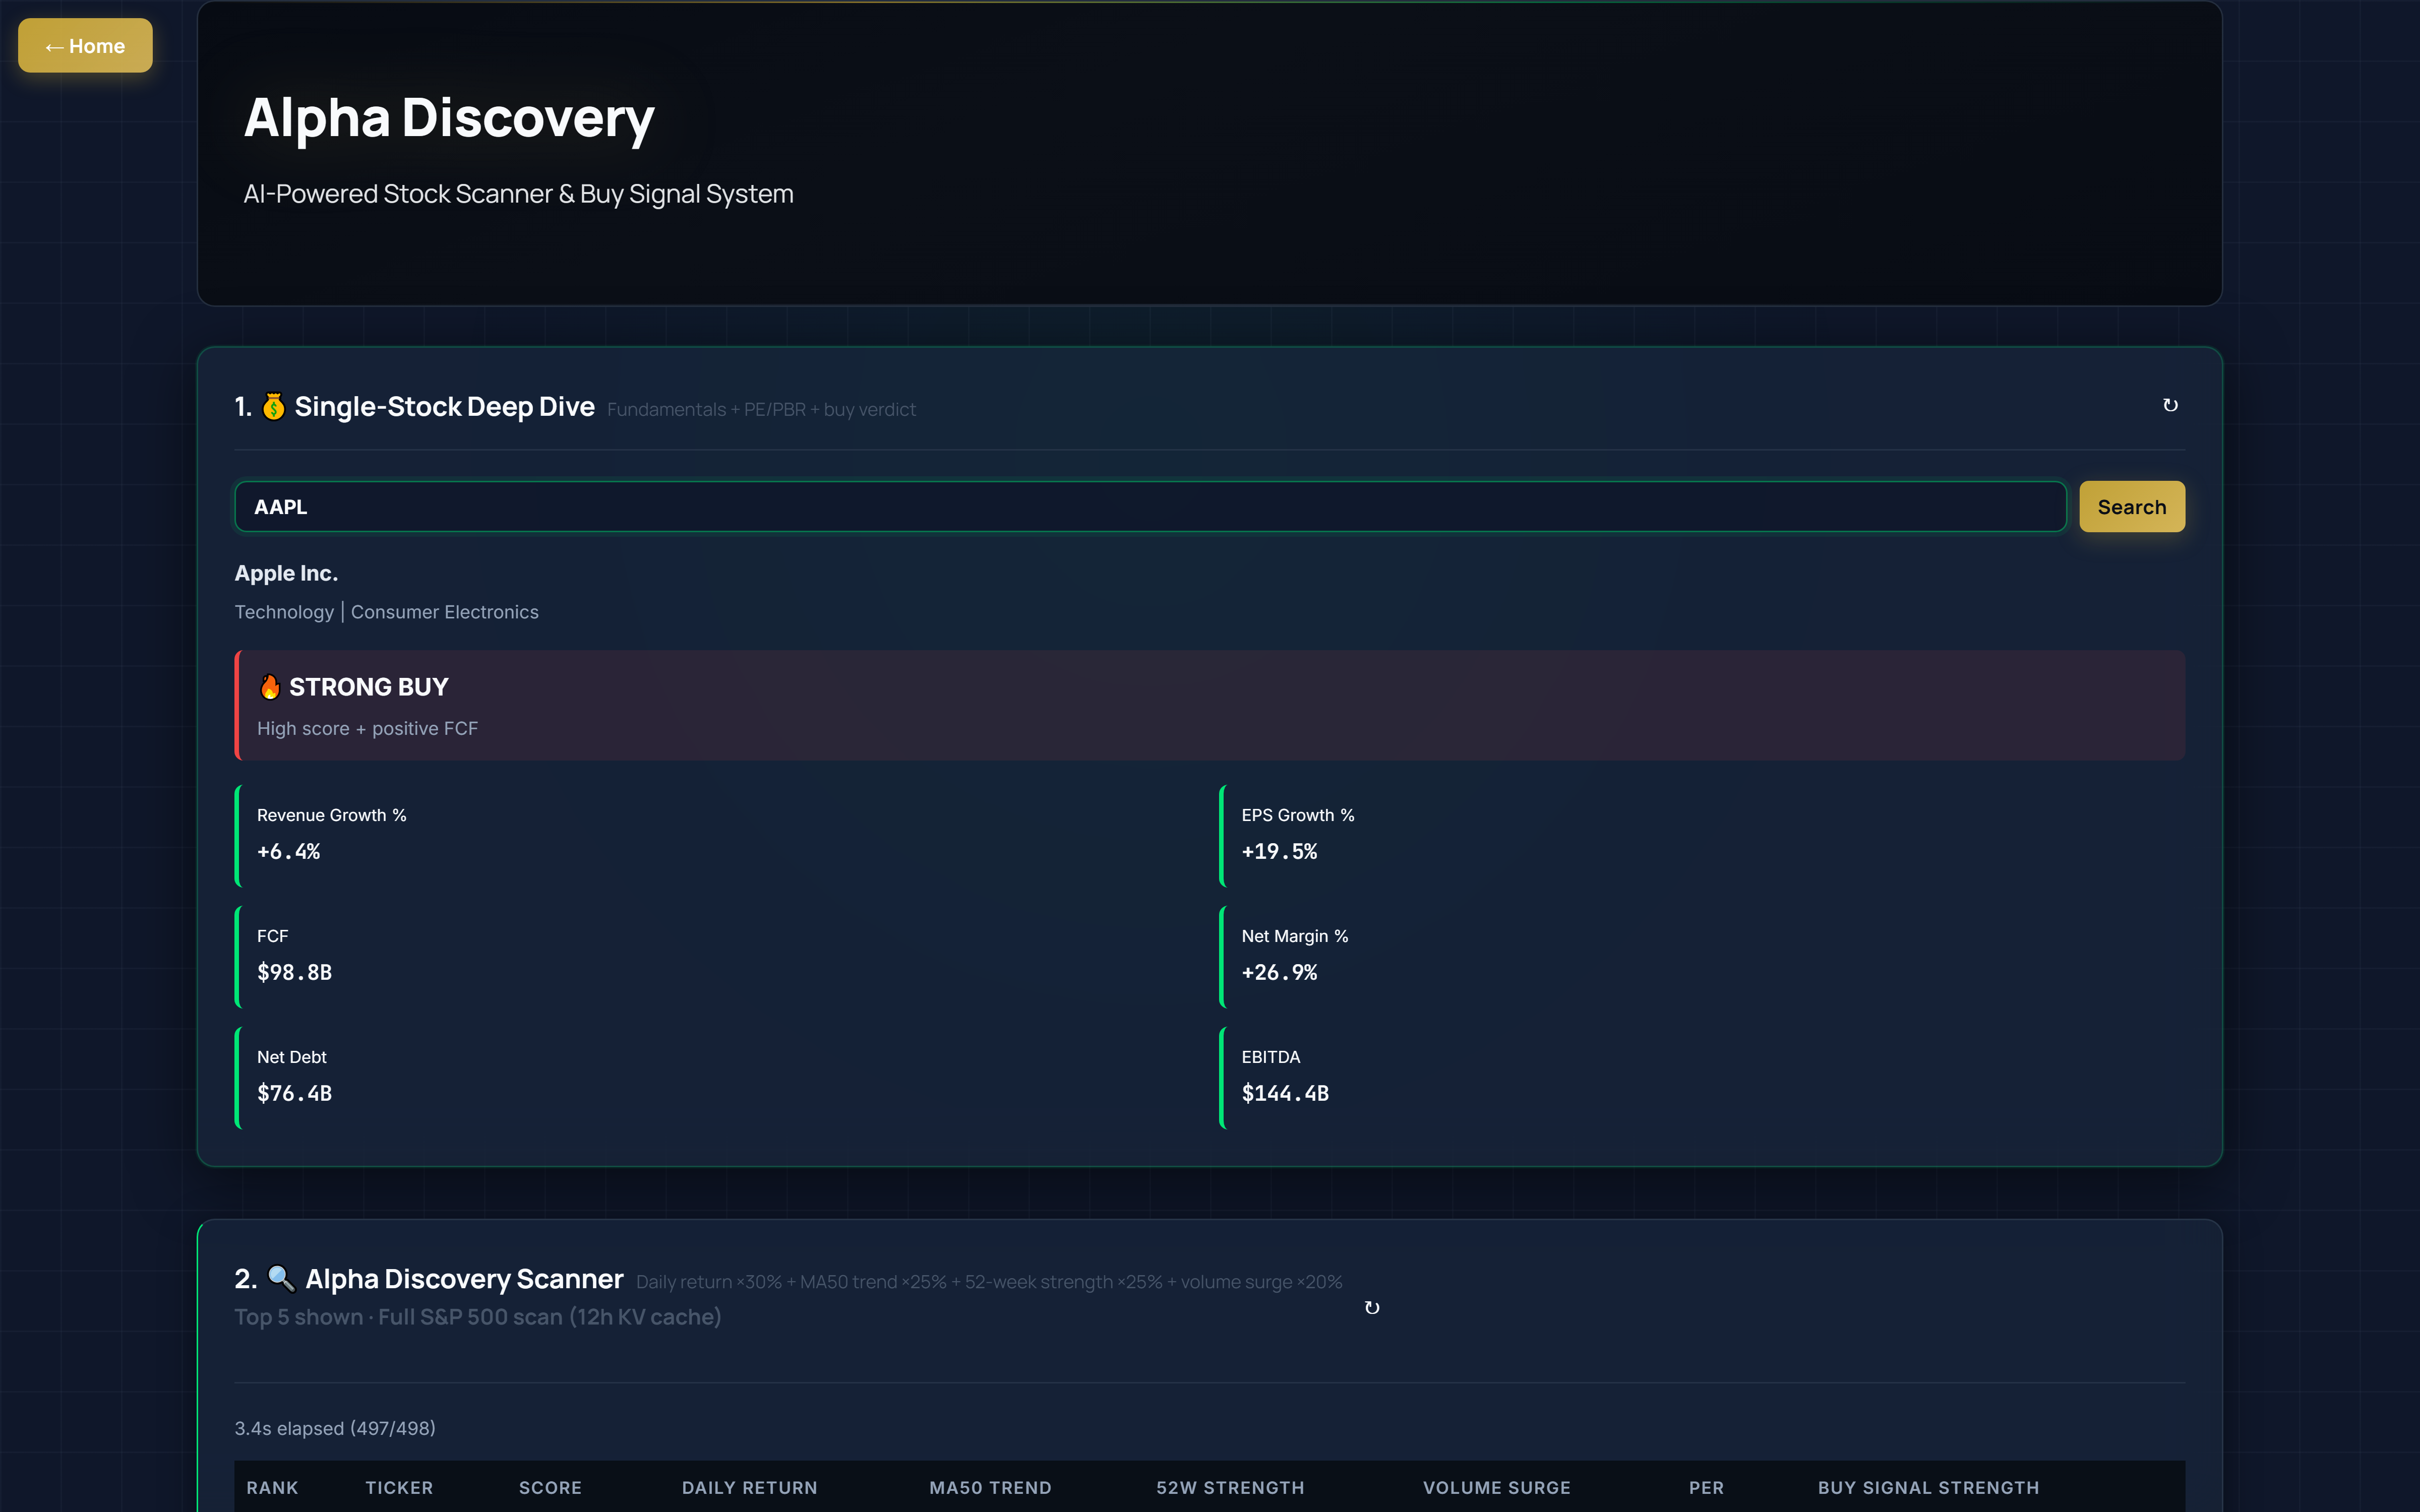Screen dimensions: 2420x1512
Task: Click the scan progress indicator showing 497/498
Action: (334, 1428)
